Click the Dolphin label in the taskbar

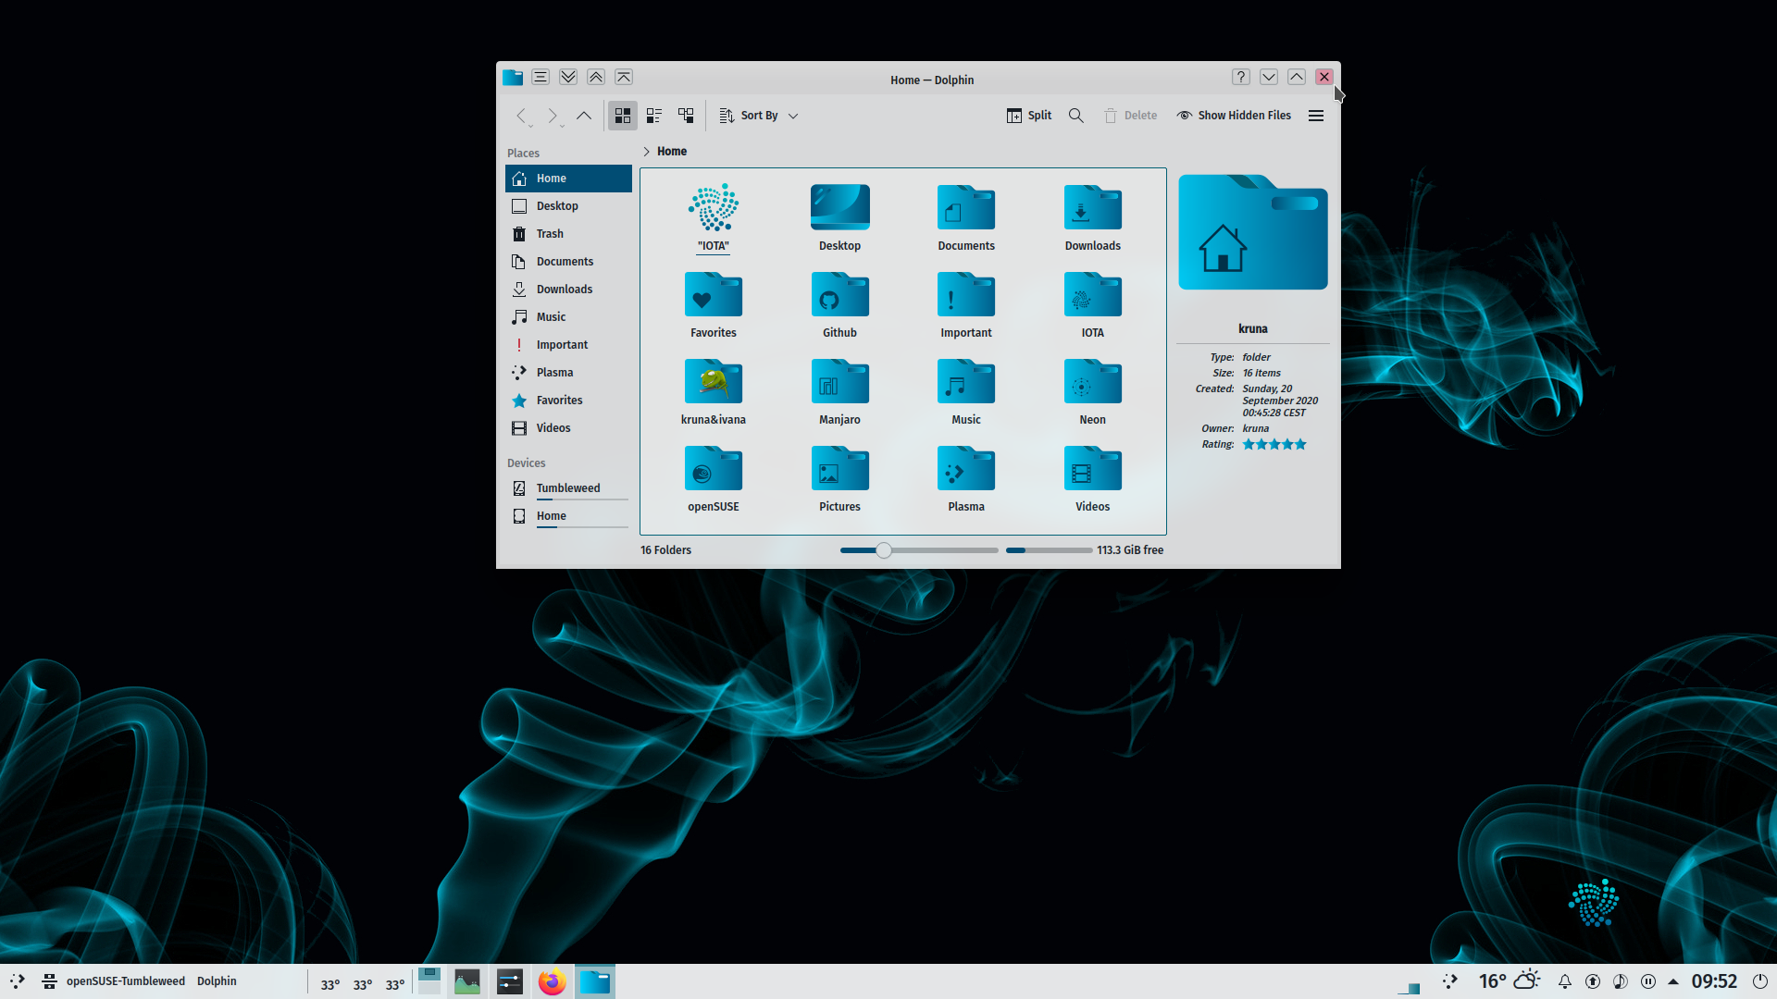click(217, 981)
